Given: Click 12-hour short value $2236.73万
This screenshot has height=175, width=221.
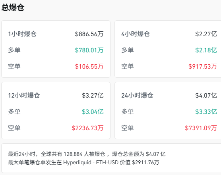Looking at the screenshot, I should [x=87, y=128].
